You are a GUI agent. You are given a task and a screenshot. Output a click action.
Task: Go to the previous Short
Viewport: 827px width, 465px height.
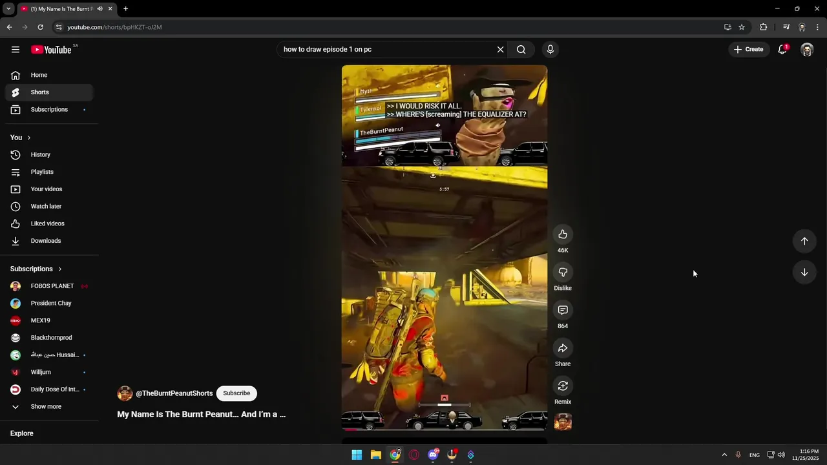point(804,241)
